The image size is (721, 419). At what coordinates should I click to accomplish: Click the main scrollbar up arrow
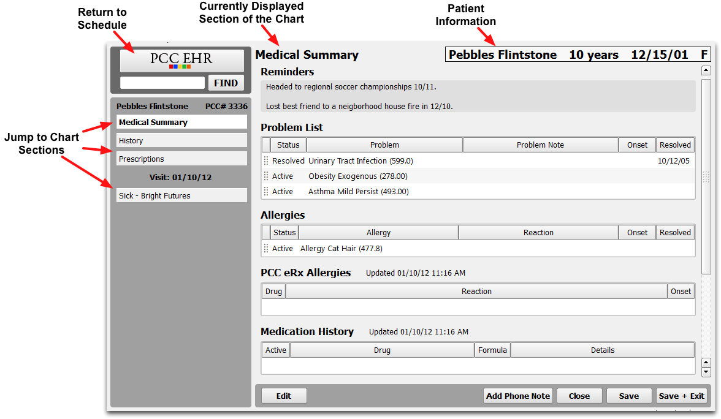706,70
